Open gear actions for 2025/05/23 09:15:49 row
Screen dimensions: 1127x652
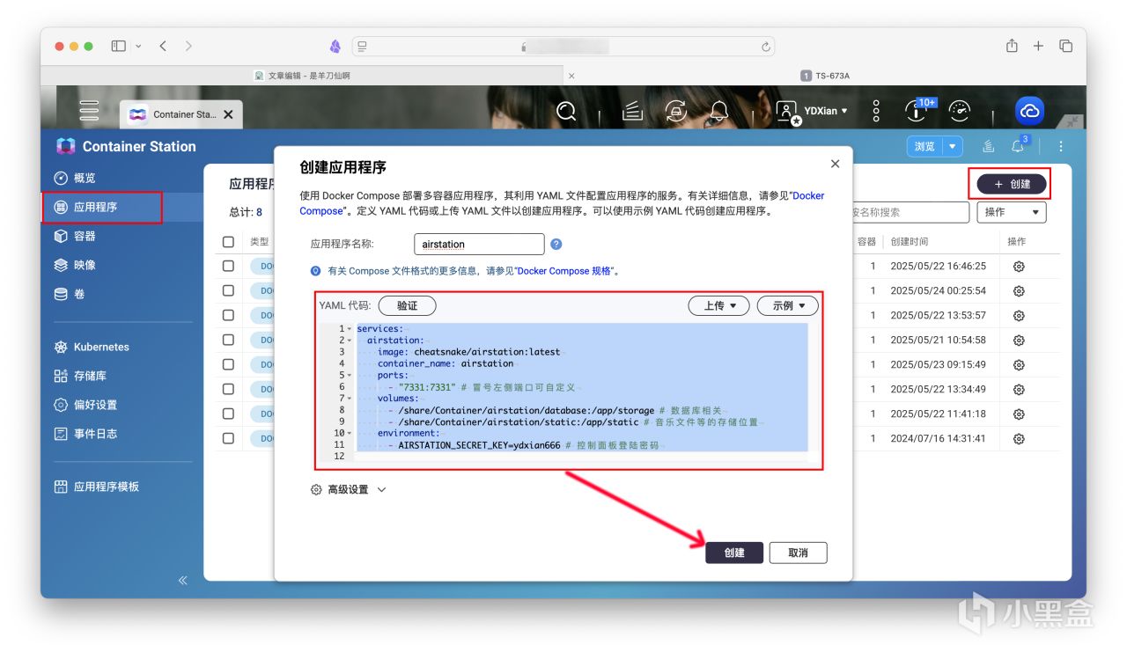(x=1019, y=364)
